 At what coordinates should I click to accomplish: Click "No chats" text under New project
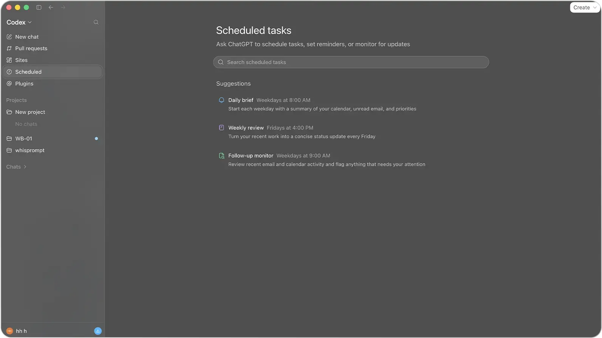click(x=26, y=124)
